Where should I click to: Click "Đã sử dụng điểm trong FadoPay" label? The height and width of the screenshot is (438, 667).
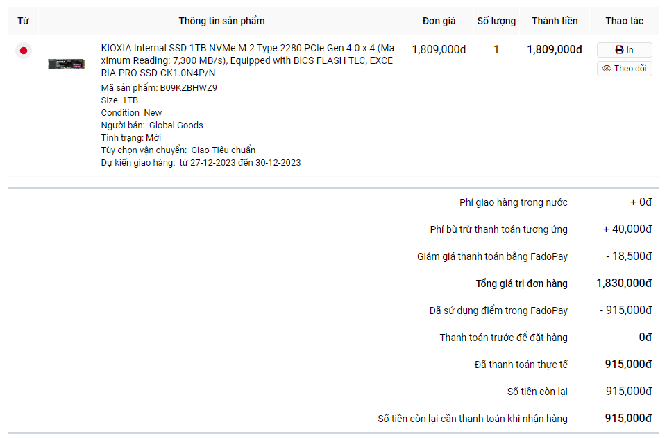498,310
